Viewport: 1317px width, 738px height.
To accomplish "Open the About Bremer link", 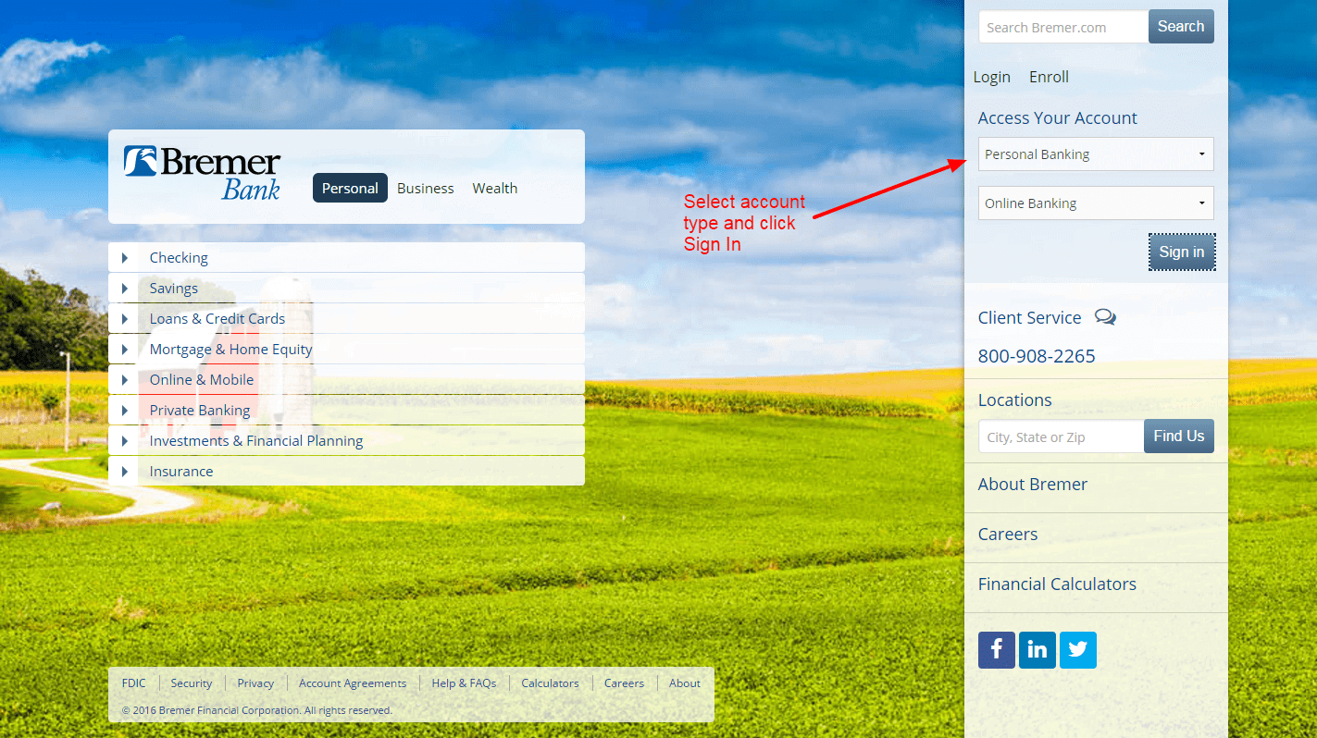I will pos(1033,485).
